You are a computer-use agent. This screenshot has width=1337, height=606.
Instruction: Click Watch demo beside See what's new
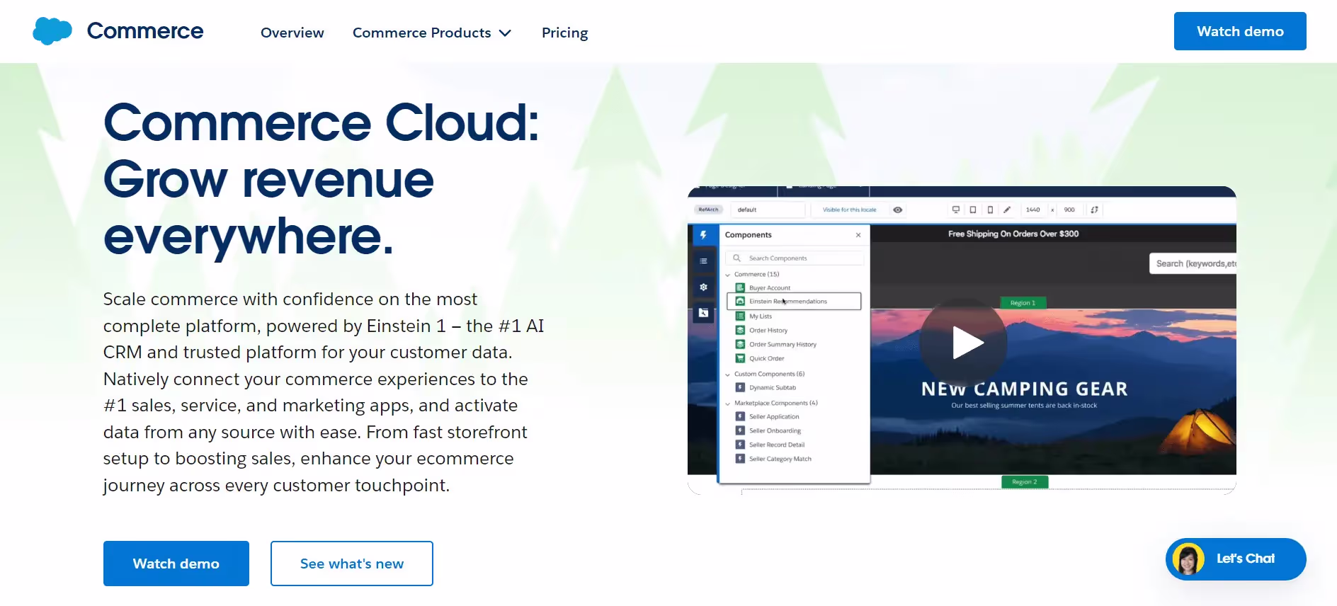click(x=176, y=564)
